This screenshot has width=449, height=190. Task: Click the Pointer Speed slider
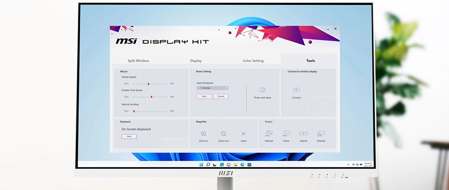(x=149, y=84)
